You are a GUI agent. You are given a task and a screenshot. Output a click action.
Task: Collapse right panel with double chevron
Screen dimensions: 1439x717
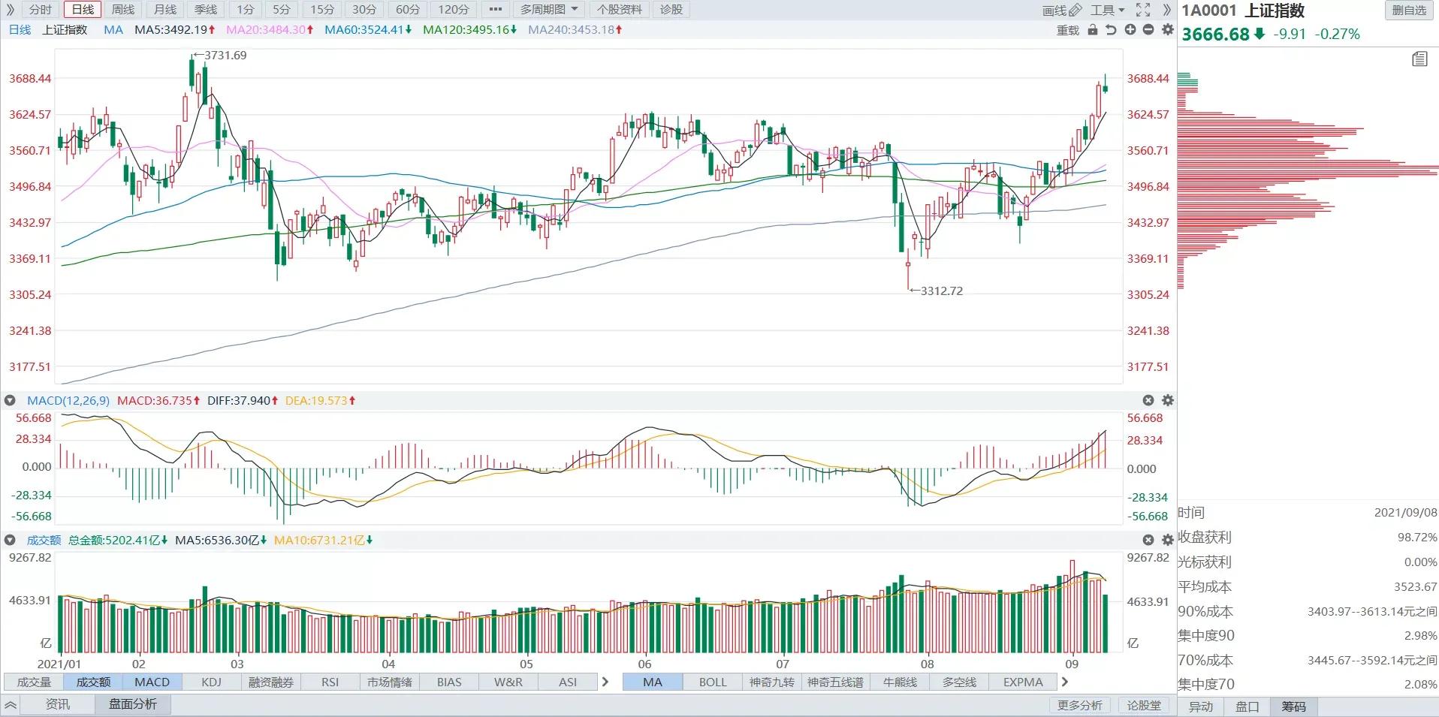click(1166, 10)
